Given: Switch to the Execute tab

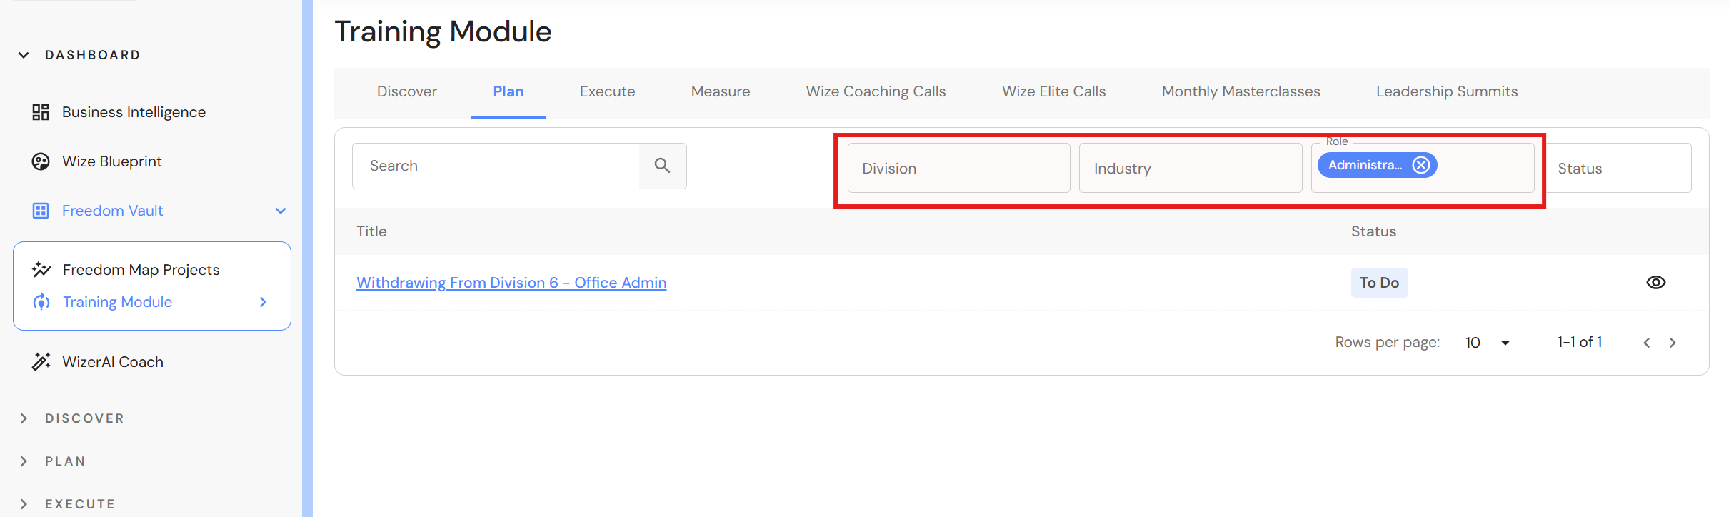Looking at the screenshot, I should tap(607, 91).
